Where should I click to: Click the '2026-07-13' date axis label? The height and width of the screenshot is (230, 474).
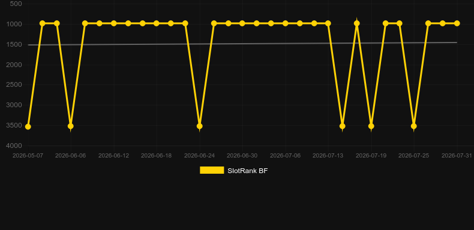click(328, 156)
